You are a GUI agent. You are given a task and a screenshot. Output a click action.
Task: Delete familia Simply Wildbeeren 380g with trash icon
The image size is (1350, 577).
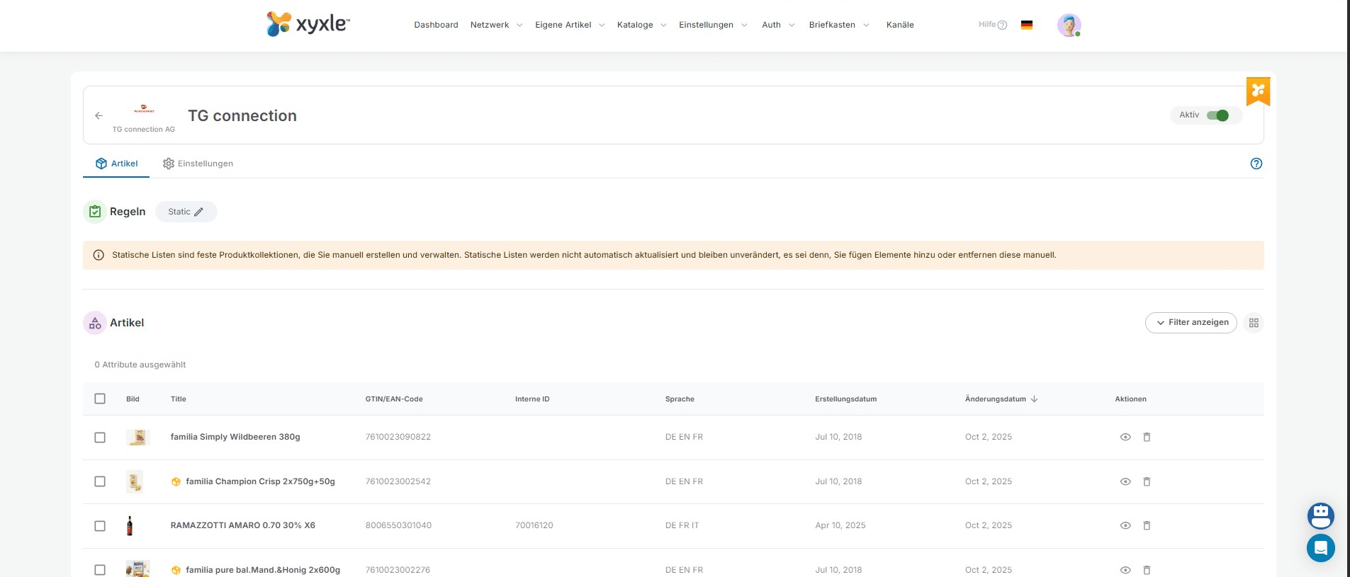click(x=1146, y=437)
